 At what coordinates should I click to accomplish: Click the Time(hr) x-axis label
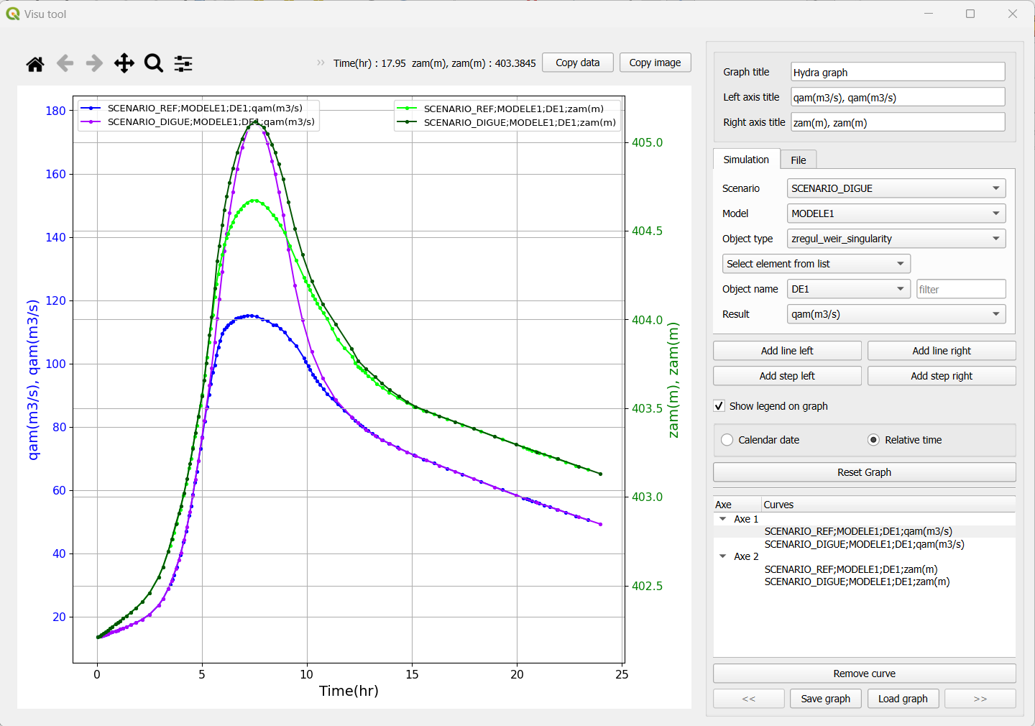pyautogui.click(x=349, y=691)
